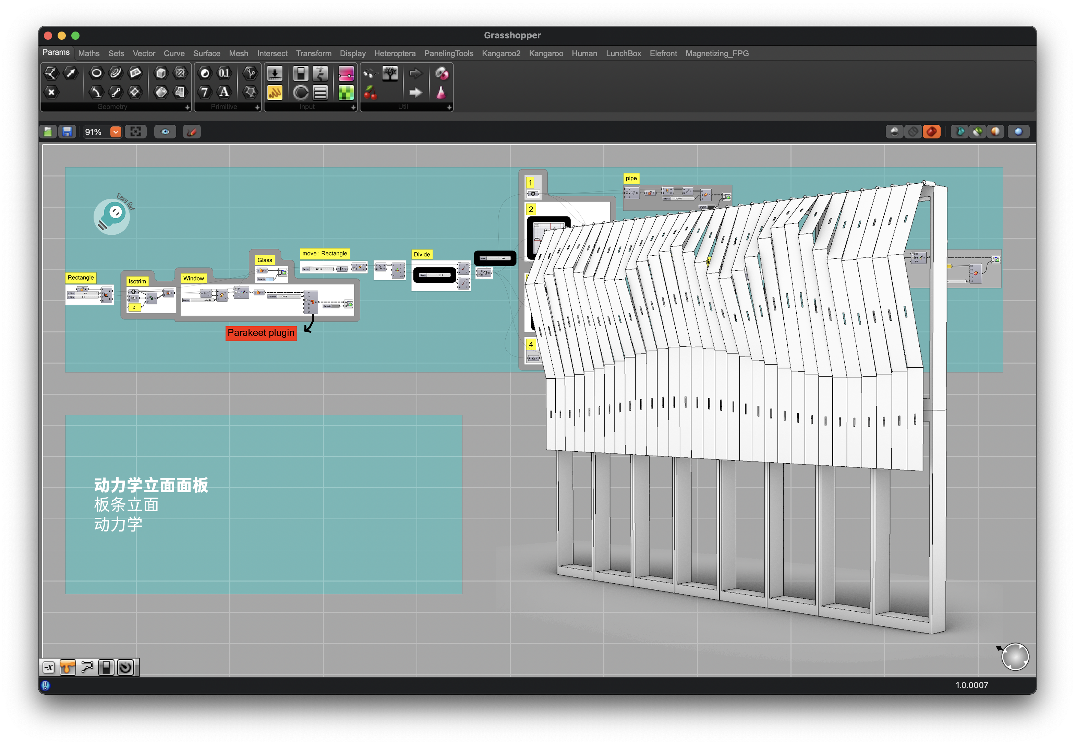
Task: Click the yellow Rectangle group label
Action: pyautogui.click(x=80, y=278)
